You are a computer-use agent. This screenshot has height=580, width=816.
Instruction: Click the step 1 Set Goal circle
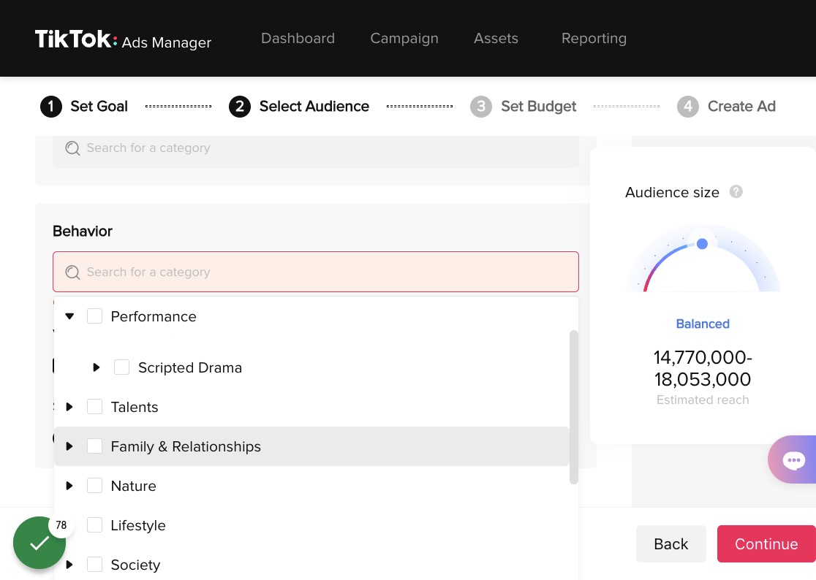(x=51, y=107)
